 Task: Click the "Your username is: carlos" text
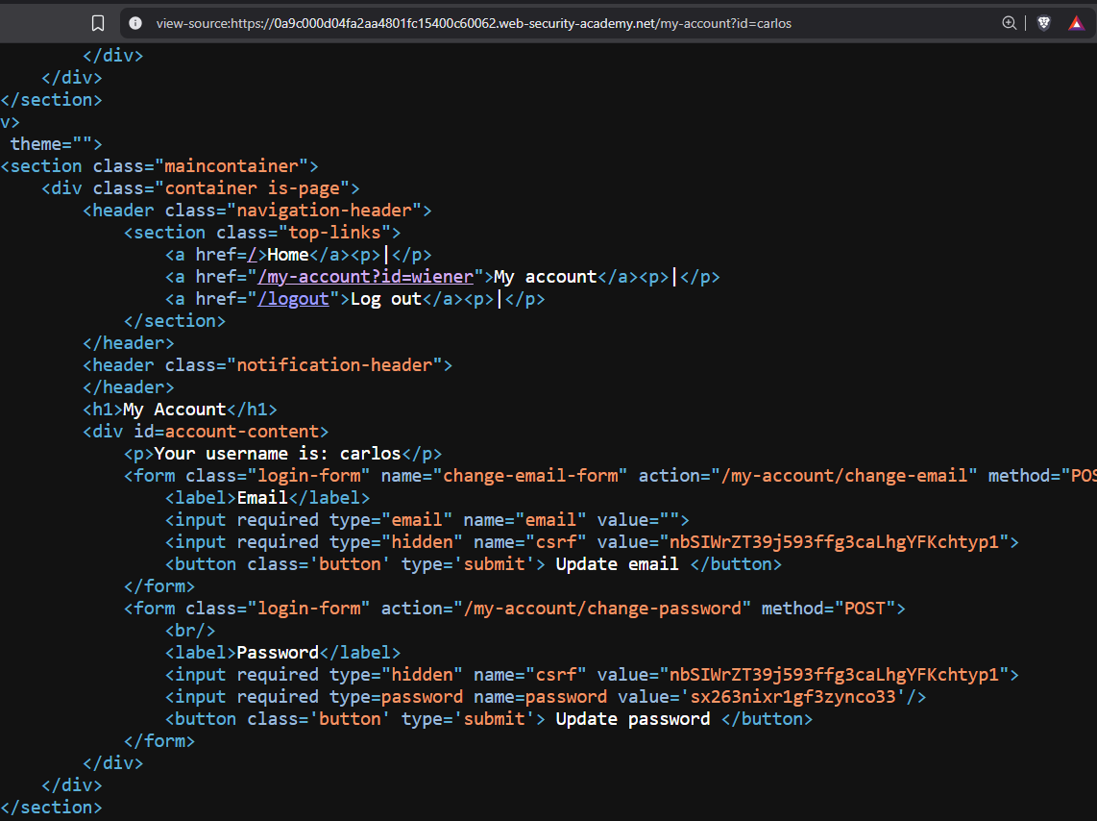click(x=278, y=454)
